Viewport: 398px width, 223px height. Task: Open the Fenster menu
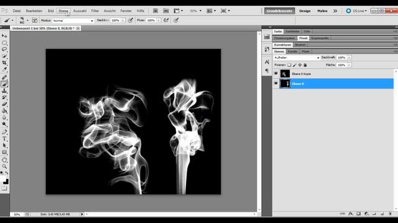click(126, 11)
